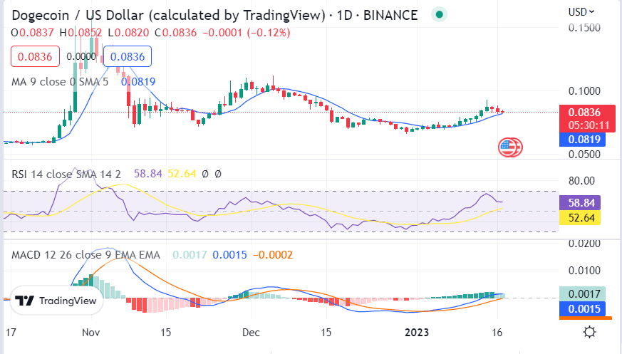Image resolution: width=622 pixels, height=354 pixels.
Task: Click the RSI SMA value 52.64 in legend
Action: (182, 174)
